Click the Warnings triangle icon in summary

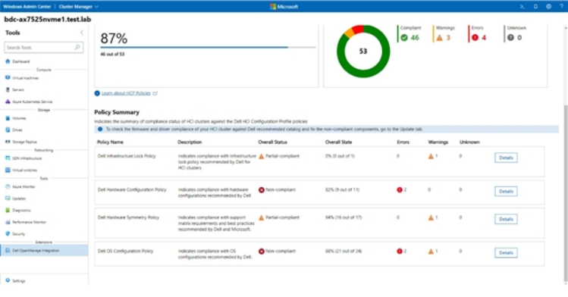[439, 38]
